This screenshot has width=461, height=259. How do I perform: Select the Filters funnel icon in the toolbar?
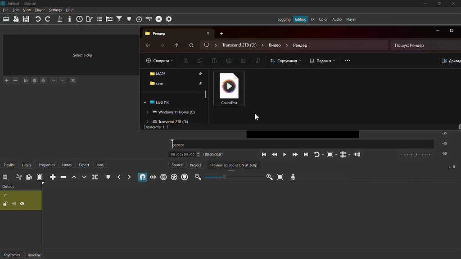(119, 19)
